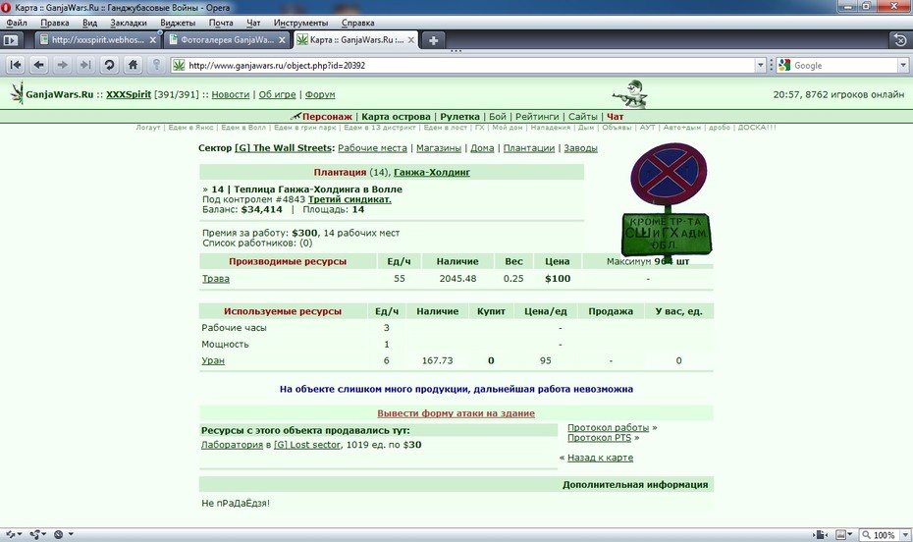This screenshot has height=542, width=913.
Task: Reload the page with the refresh button
Action: (109, 65)
